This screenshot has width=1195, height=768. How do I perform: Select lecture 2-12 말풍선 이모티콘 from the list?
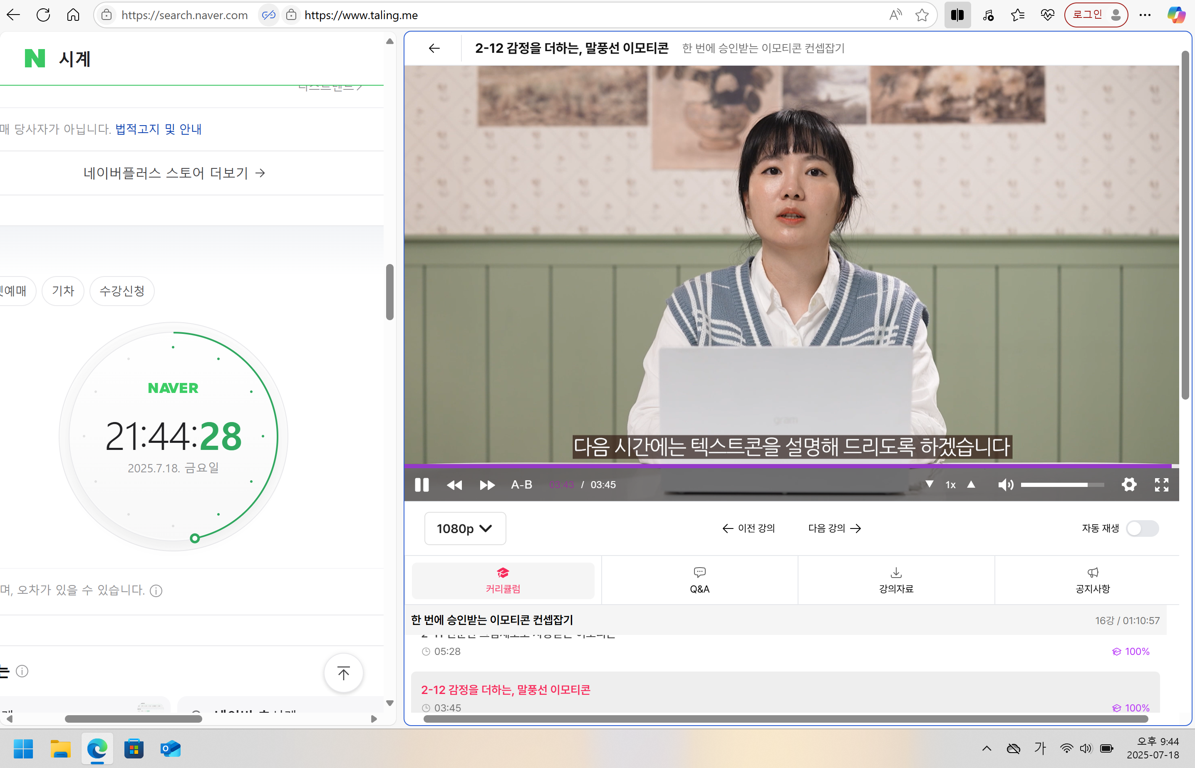tap(506, 689)
